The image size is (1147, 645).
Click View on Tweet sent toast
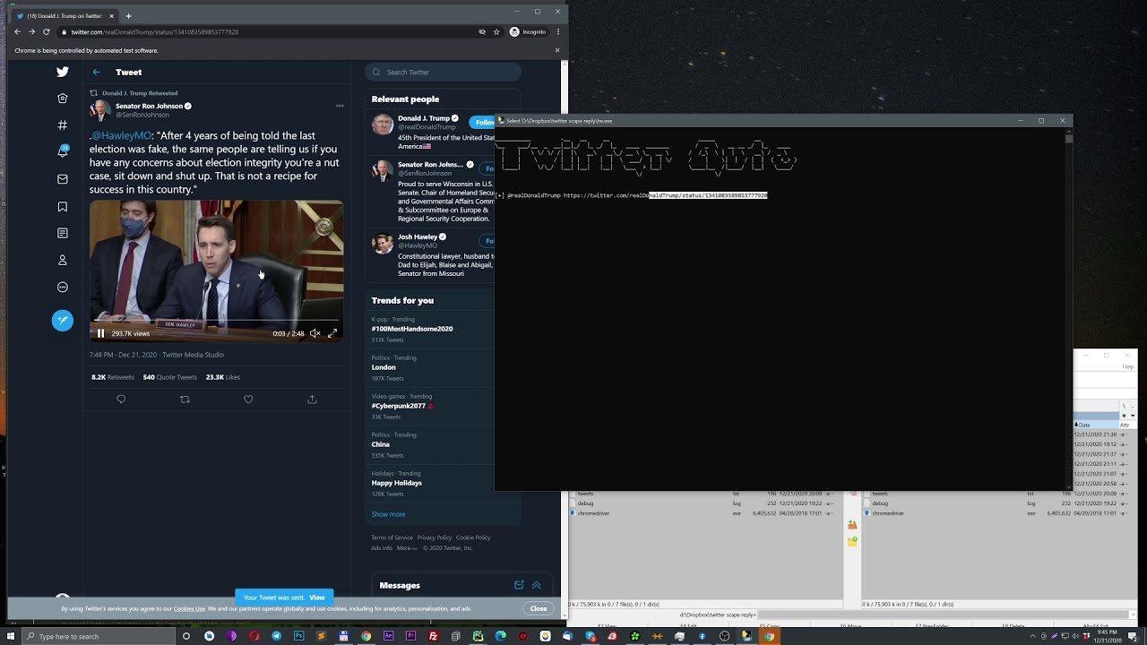[x=317, y=598]
